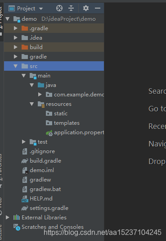Image resolution: width=166 pixels, height=241 pixels.
Task: Collapse the demo root project node
Action: point(8,19)
